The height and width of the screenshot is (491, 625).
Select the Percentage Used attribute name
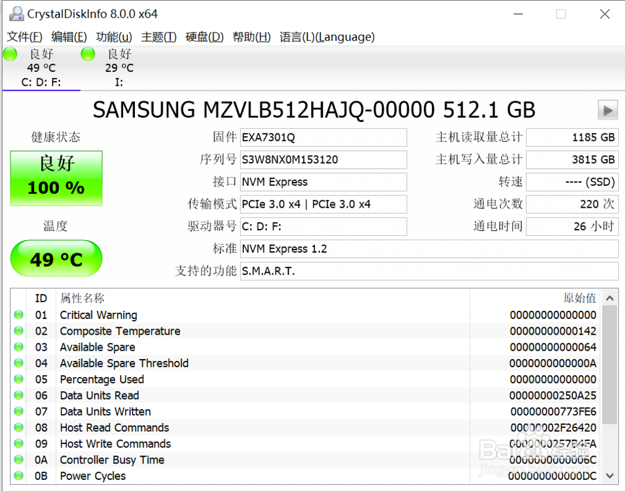coord(102,379)
